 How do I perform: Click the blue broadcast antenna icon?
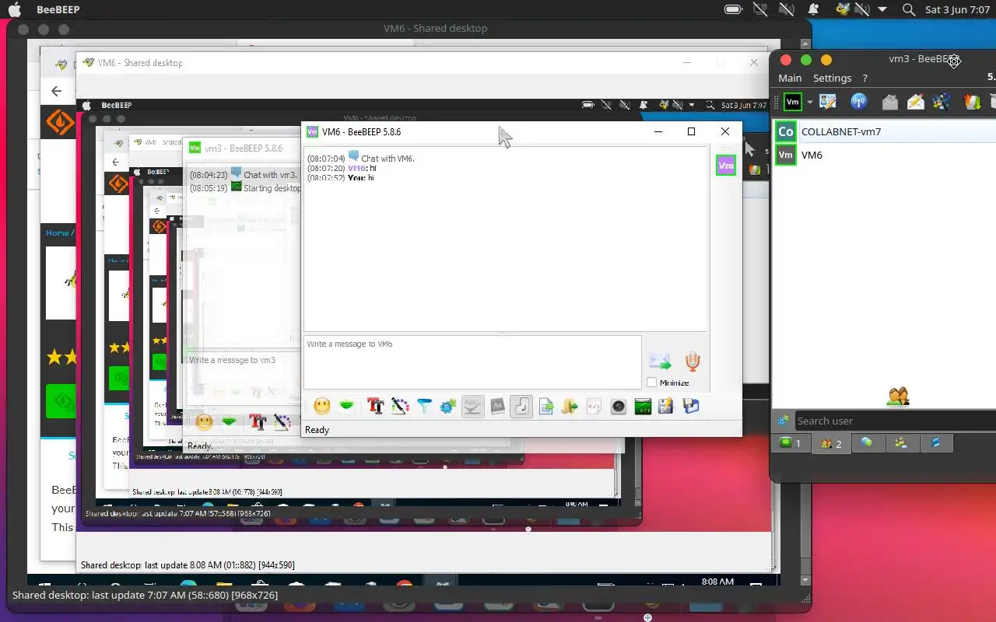coord(859,101)
